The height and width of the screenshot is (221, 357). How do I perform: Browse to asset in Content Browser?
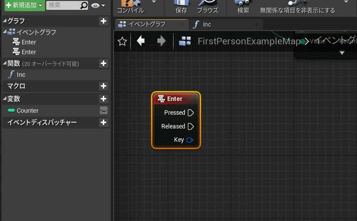point(208,7)
